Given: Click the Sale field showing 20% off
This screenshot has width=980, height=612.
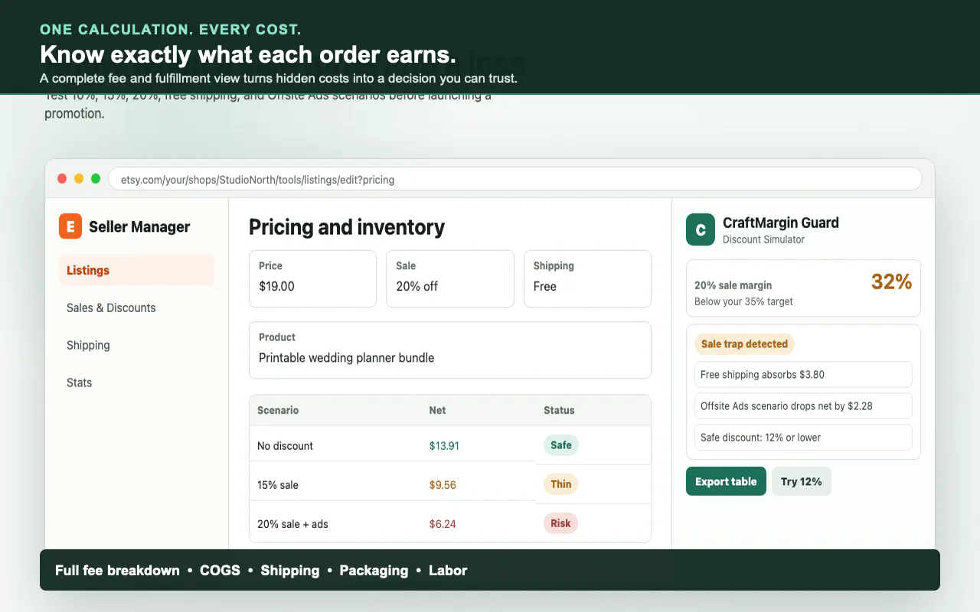Looking at the screenshot, I should 450,278.
